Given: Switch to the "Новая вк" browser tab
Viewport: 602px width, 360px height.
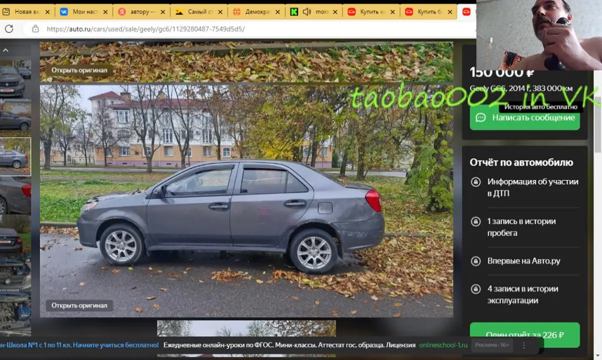Looking at the screenshot, I should point(27,11).
